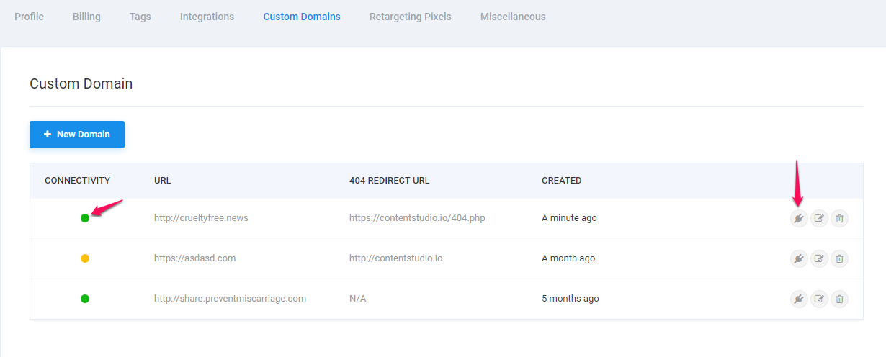
Task: Click the New Domain button
Action: (77, 135)
